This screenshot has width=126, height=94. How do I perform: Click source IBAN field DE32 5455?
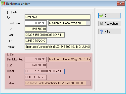(x=44, y=35)
